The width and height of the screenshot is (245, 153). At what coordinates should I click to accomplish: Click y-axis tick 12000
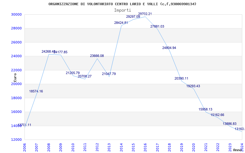tap(16, 140)
